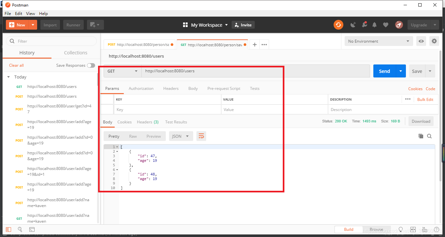Open the Postman console icon in the status bar
This screenshot has height=237, width=445.
(32, 230)
